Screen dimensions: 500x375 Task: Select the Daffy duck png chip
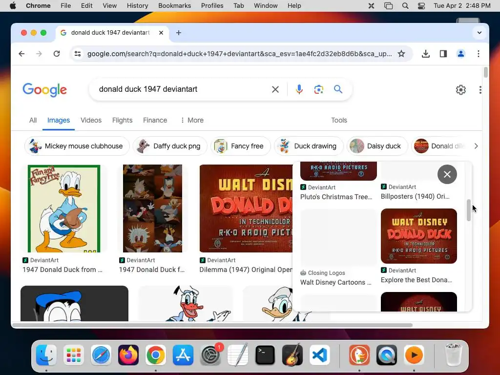pyautogui.click(x=170, y=146)
